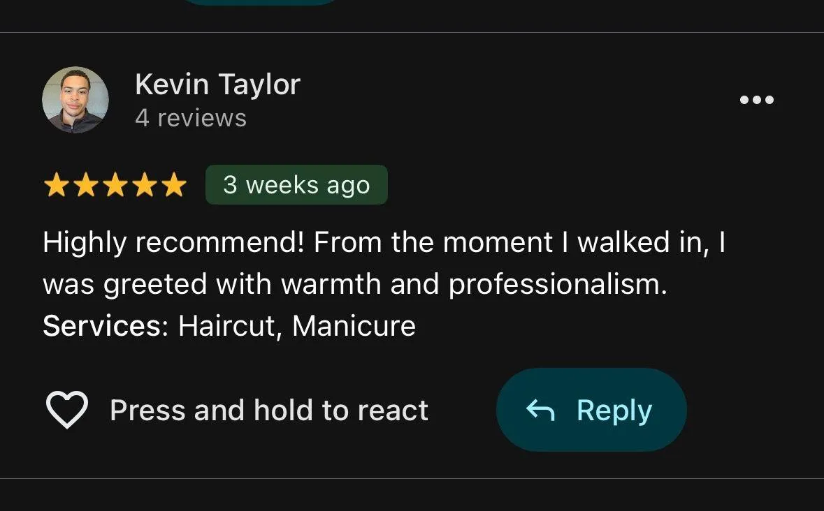
Task: Open the three-dot more options menu
Action: pos(756,100)
